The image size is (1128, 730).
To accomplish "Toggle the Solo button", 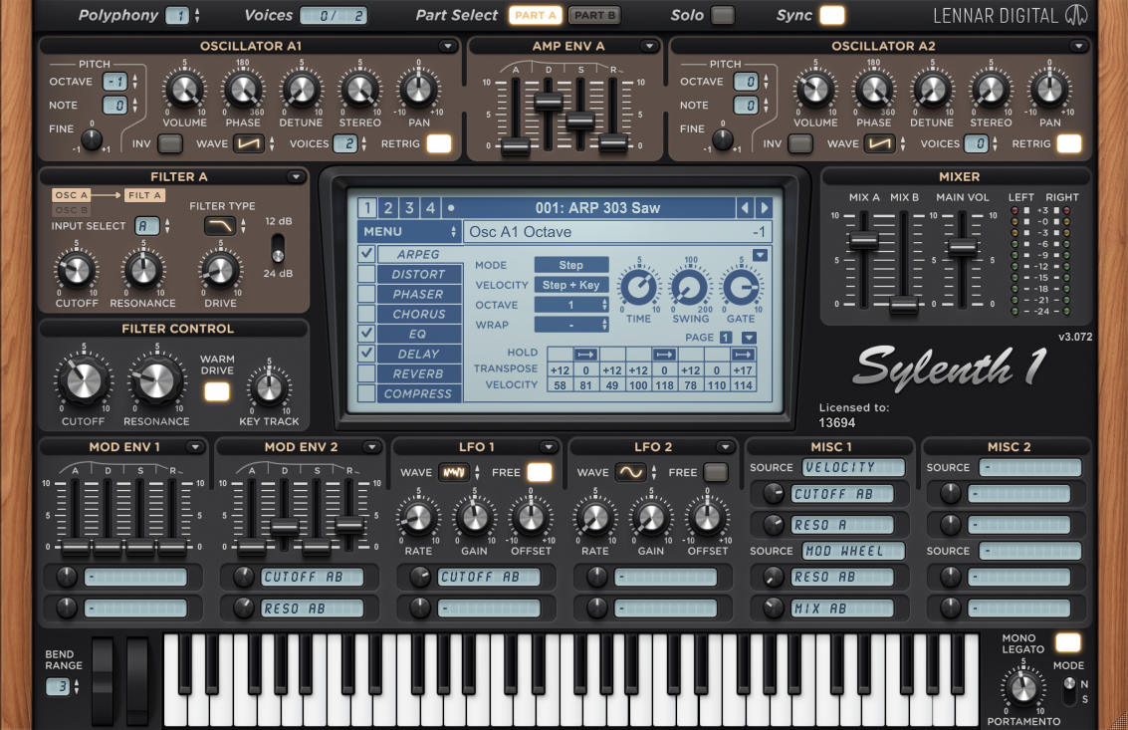I will tap(722, 15).
